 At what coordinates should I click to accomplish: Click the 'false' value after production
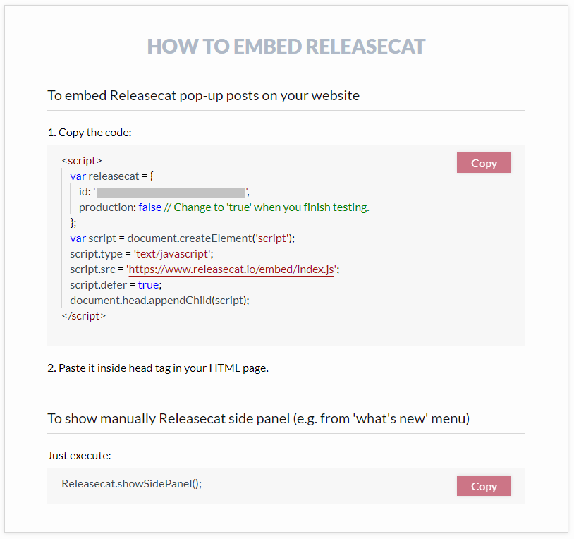pyautogui.click(x=149, y=207)
